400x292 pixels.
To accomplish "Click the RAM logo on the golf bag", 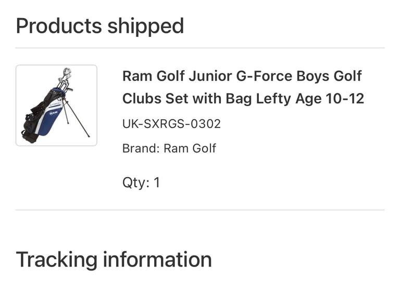I will pos(54,112).
